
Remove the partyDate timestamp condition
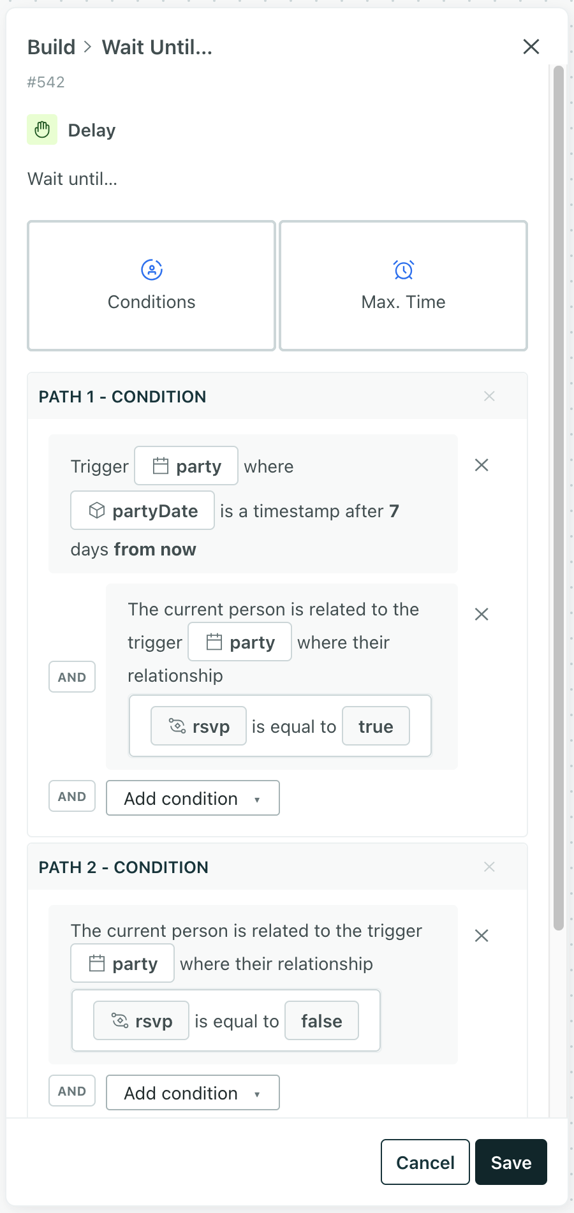pos(482,465)
